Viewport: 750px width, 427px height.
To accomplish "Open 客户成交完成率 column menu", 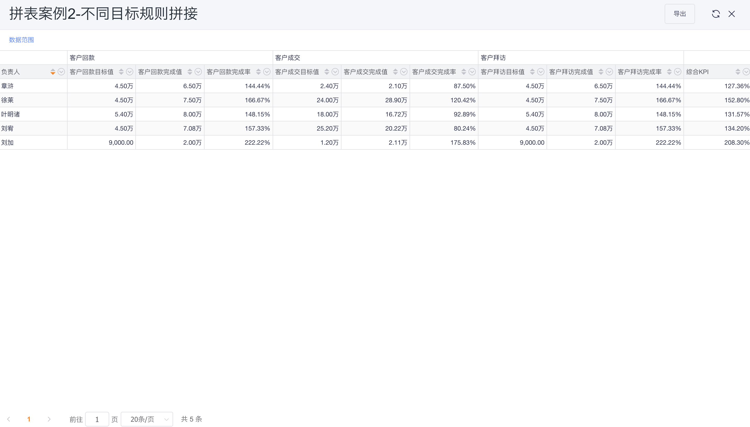I will click(472, 71).
